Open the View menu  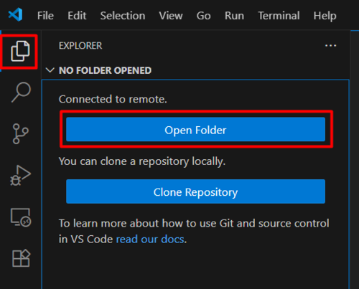[171, 16]
